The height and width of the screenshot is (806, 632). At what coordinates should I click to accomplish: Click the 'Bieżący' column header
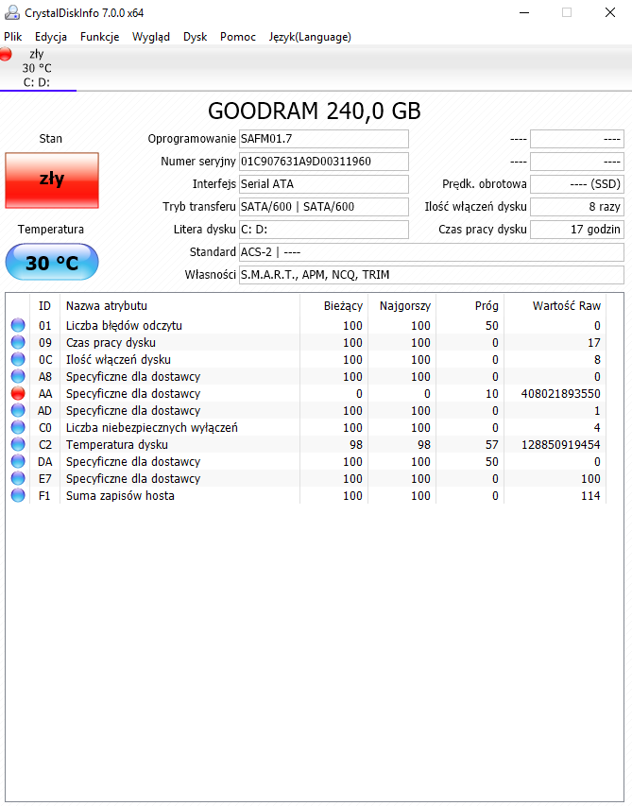pos(334,306)
